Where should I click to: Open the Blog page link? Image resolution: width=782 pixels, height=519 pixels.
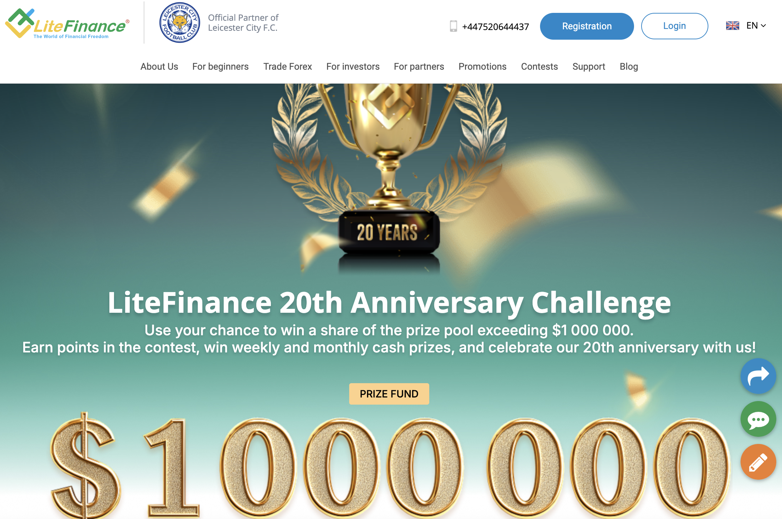pyautogui.click(x=629, y=67)
